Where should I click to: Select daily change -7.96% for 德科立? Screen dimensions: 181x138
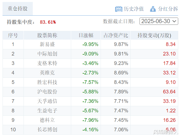point(90,120)
